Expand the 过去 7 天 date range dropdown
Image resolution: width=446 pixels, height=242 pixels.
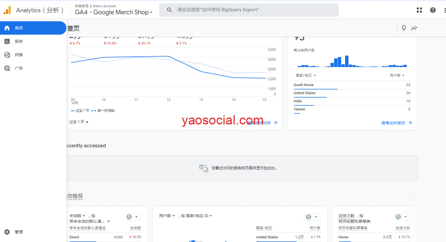[79, 122]
